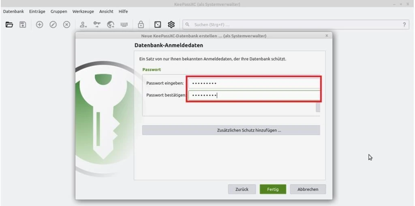
Task: Open an existing database via folder icon
Action: pyautogui.click(x=9, y=25)
